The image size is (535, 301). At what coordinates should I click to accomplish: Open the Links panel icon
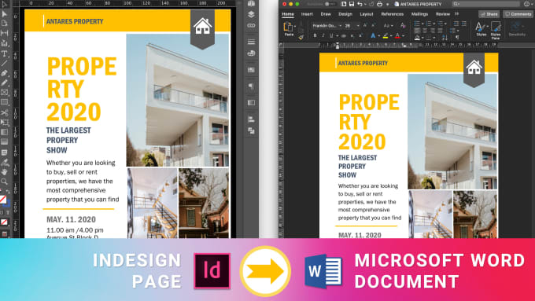pos(252,26)
